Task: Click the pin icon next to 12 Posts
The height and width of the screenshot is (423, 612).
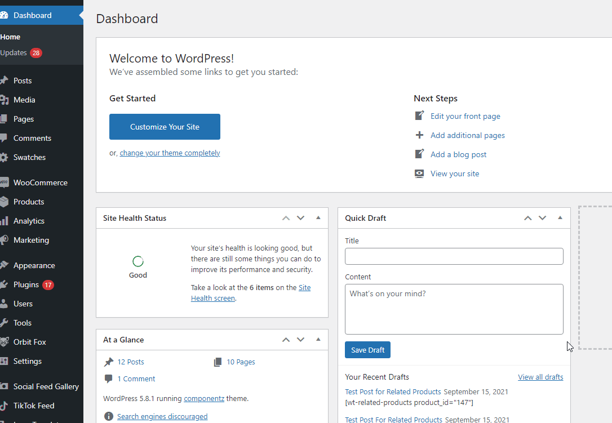Action: [x=109, y=362]
